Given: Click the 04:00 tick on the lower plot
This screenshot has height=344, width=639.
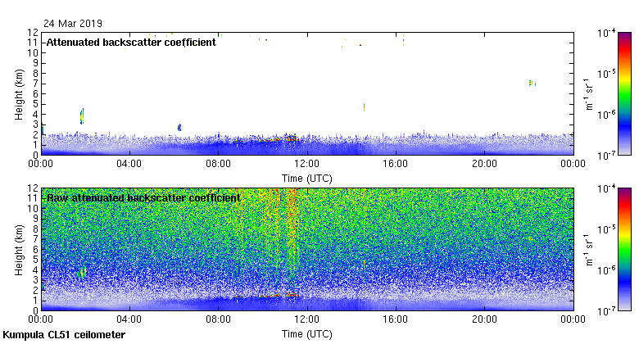Looking at the screenshot, I should [x=129, y=319].
